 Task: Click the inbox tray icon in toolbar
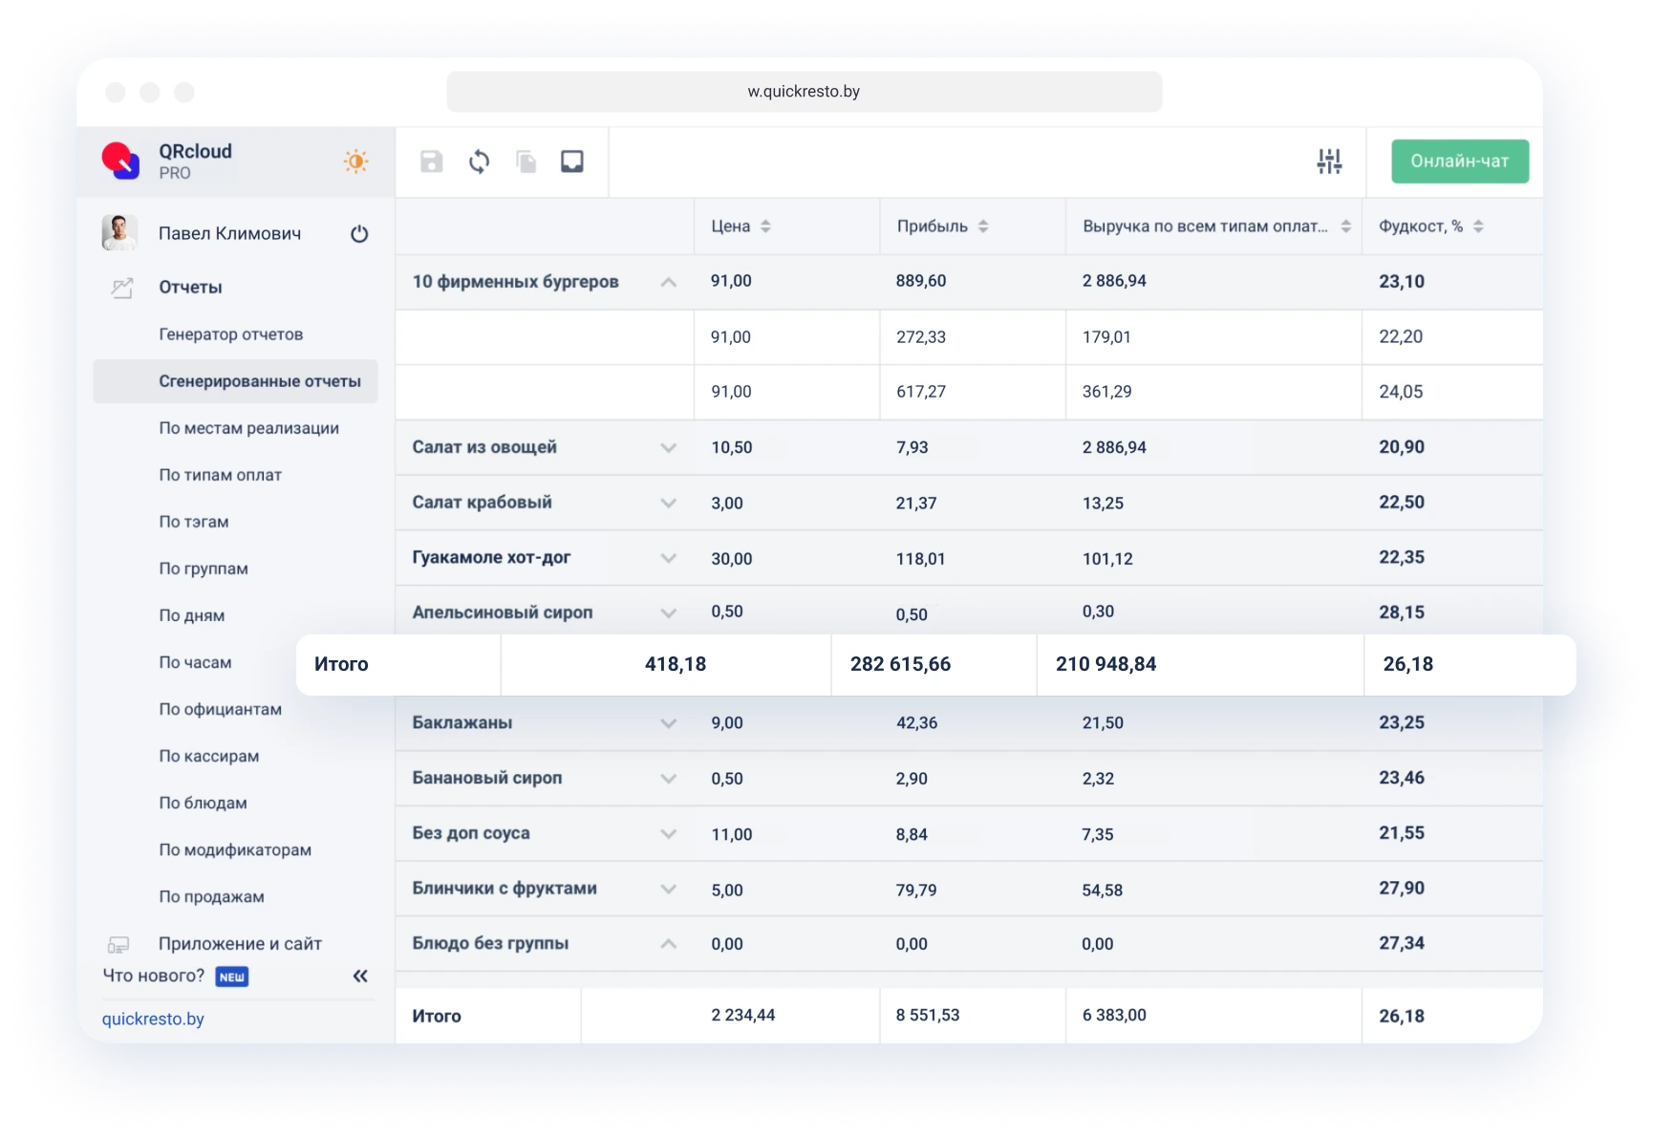pos(571,161)
